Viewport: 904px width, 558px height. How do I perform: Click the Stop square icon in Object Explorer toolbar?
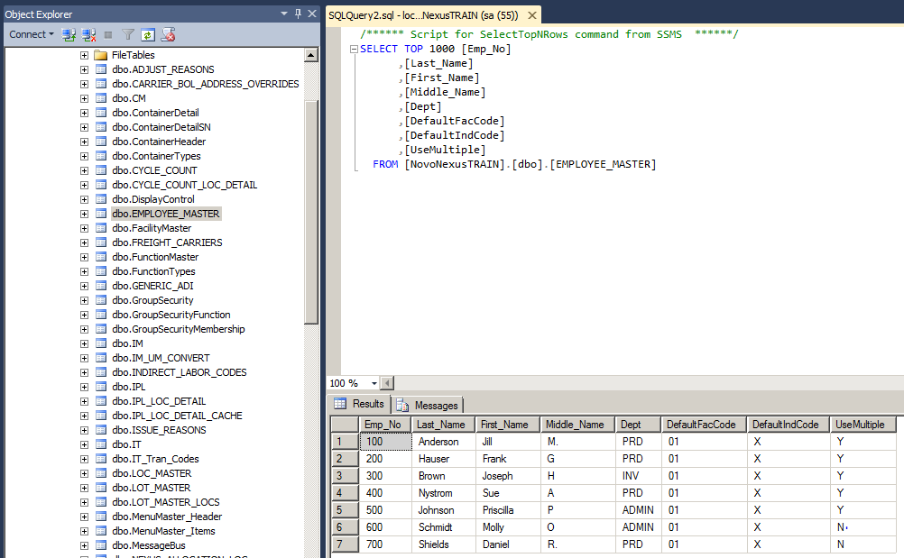click(x=108, y=34)
